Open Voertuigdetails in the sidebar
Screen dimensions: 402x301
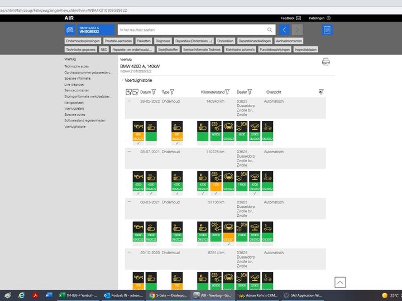pos(74,109)
